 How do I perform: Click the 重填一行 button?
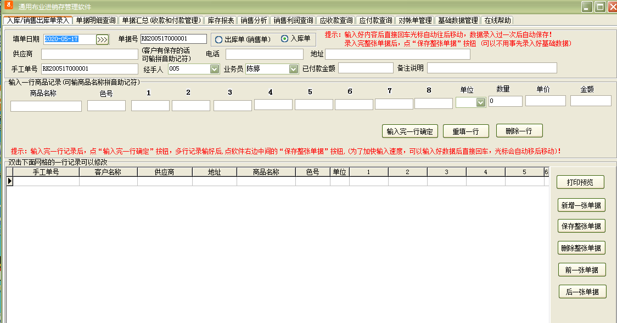click(x=466, y=131)
